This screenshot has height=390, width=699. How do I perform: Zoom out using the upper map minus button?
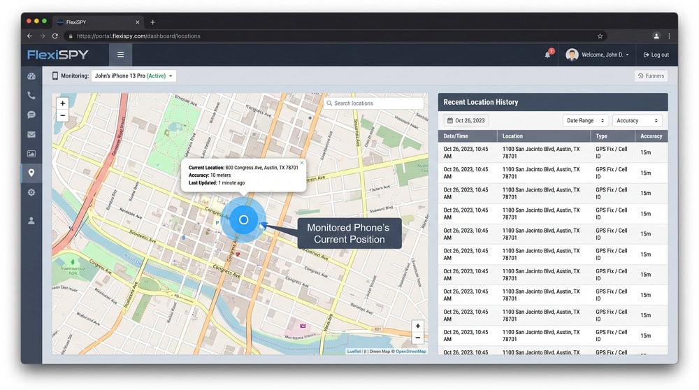[62, 115]
